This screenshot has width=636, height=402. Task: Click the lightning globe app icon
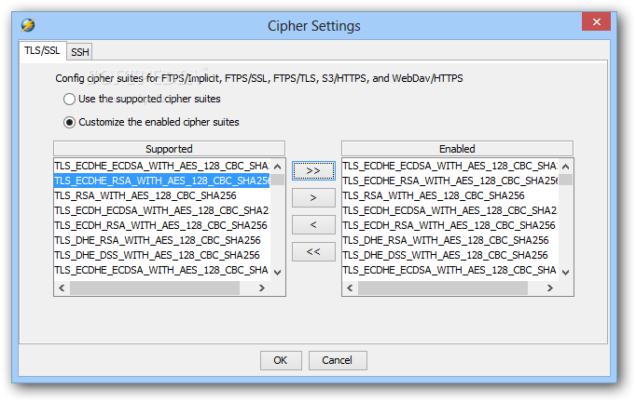point(28,25)
